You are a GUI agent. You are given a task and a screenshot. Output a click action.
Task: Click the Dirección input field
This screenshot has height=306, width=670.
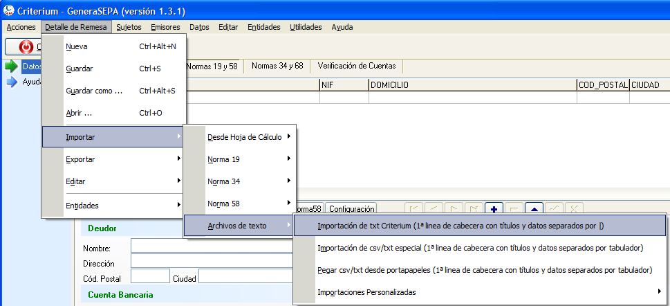pyautogui.click(x=212, y=260)
